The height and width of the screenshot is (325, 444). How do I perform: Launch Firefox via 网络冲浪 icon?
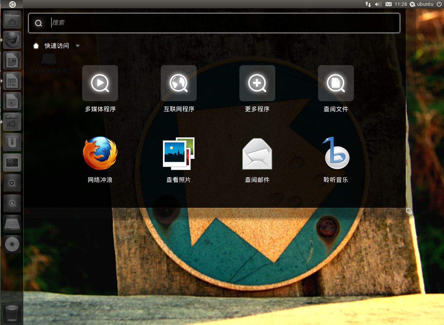point(100,153)
